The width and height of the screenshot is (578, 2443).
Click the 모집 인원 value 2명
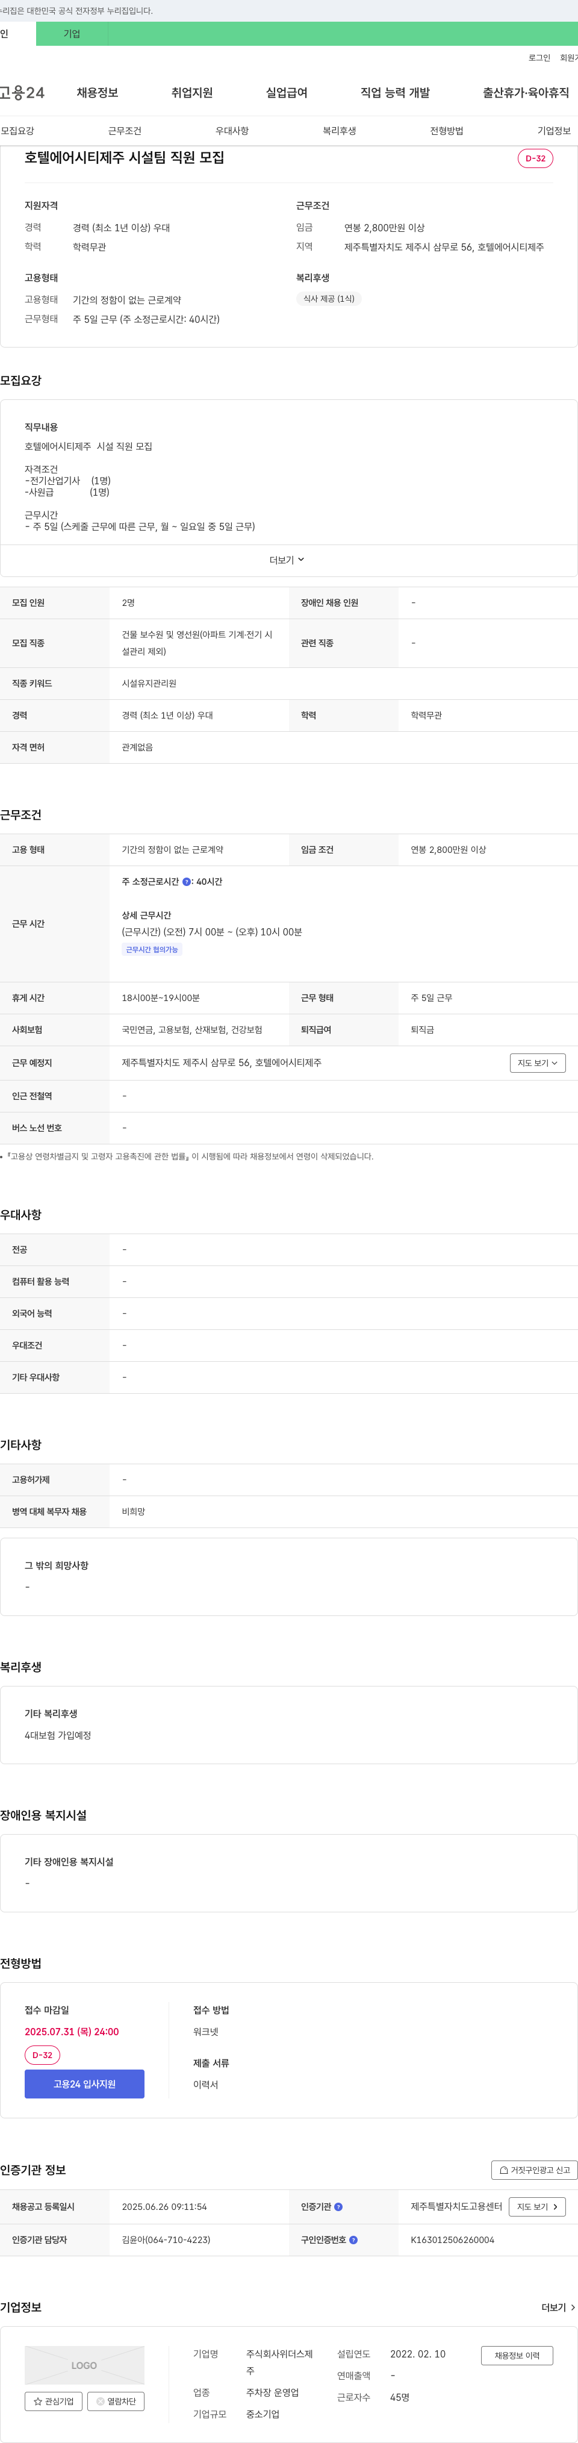click(128, 603)
